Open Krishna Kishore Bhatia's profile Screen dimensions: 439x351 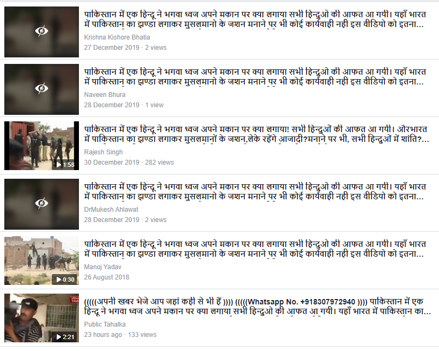(117, 37)
